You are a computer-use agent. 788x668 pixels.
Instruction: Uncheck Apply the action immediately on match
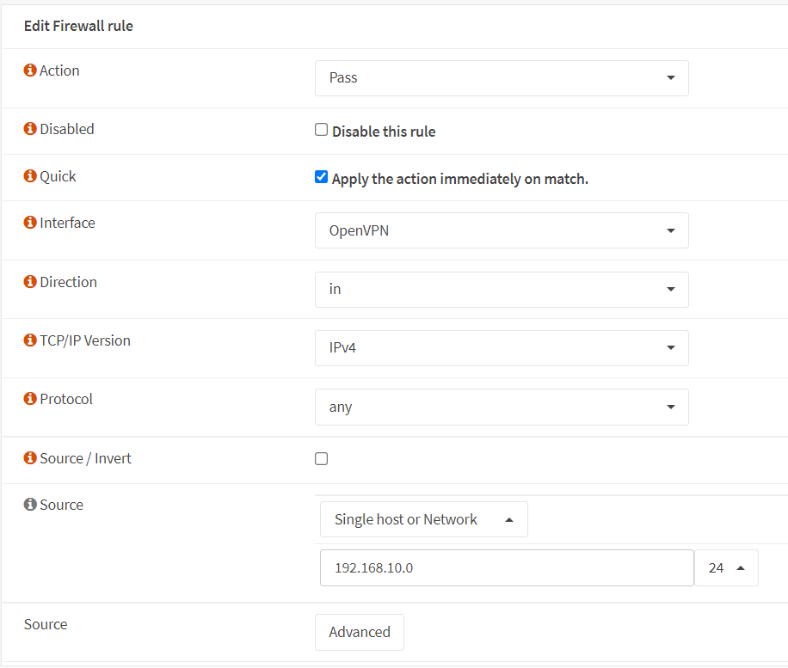point(321,176)
